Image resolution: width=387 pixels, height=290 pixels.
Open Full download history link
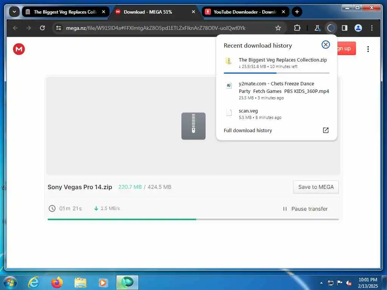point(248,130)
